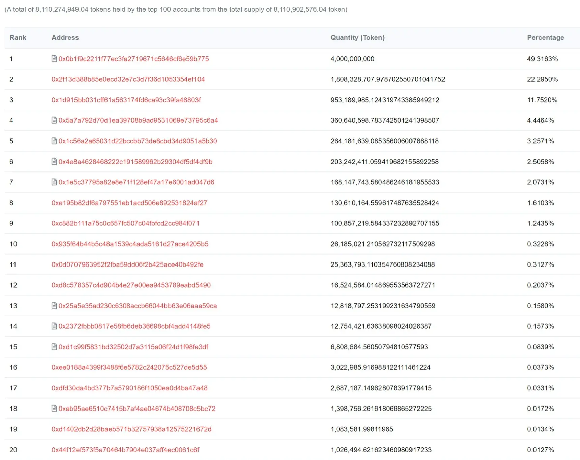This screenshot has height=460, width=580.
Task: Click the 49.3163% percentage cell
Action: [543, 59]
